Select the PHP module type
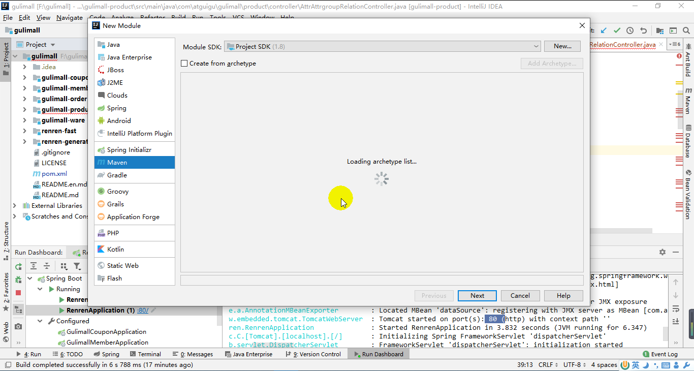 pos(134,233)
